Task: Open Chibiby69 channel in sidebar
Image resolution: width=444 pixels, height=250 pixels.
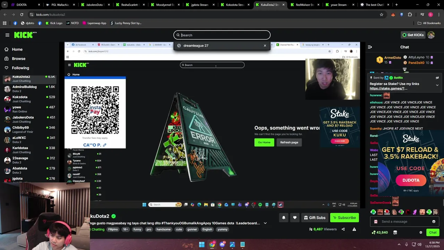Action: tap(29, 130)
